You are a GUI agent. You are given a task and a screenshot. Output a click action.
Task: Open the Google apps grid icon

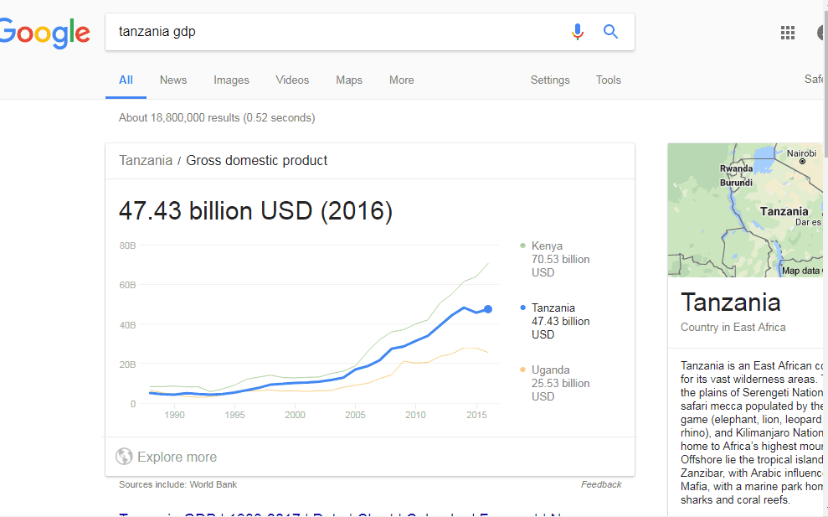click(x=787, y=33)
